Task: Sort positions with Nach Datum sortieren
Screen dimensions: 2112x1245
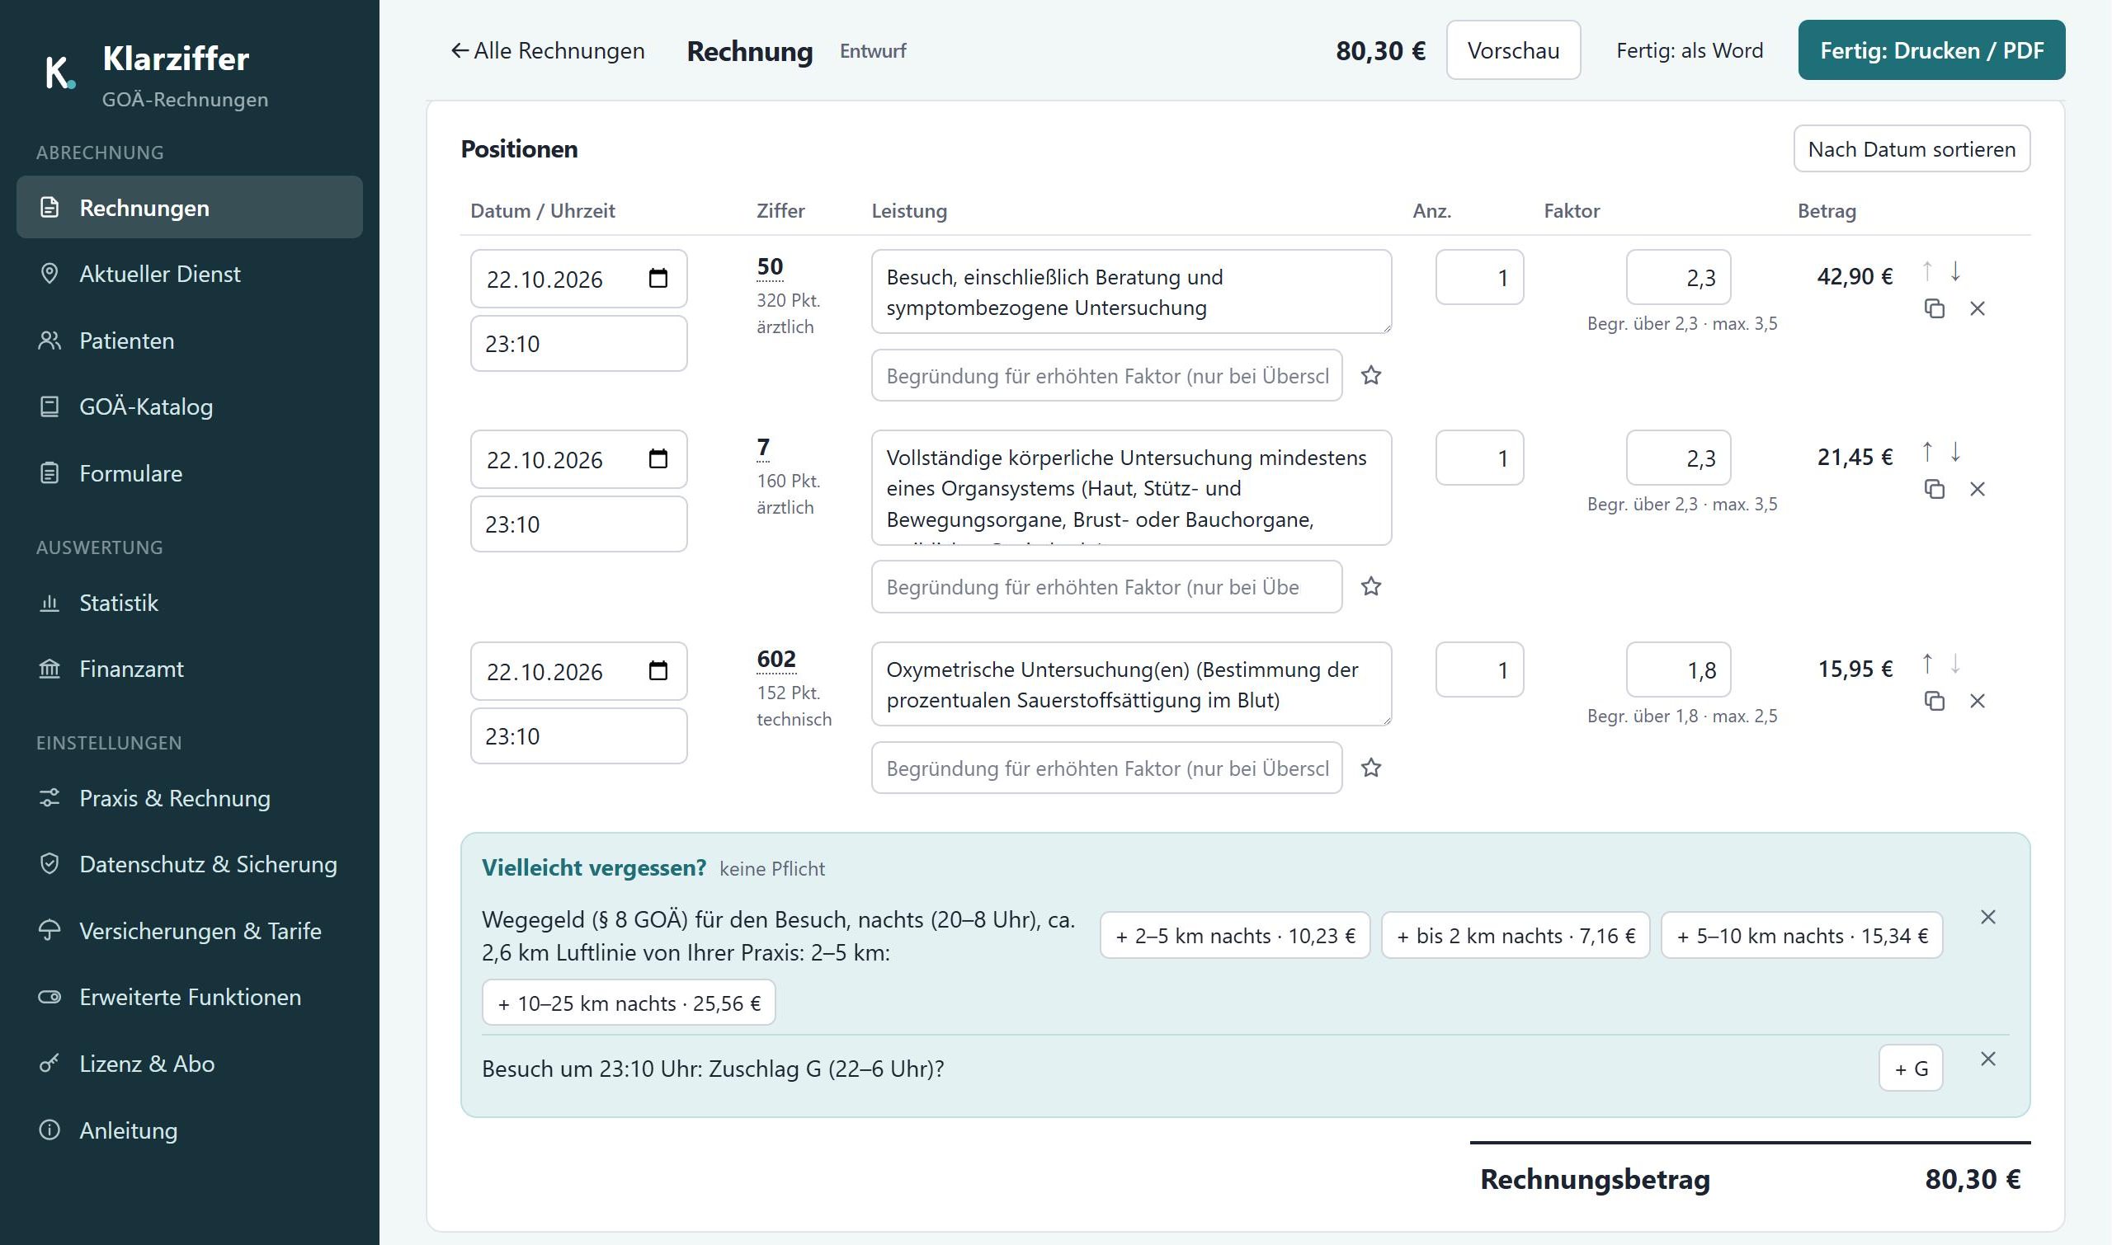Action: point(1912,148)
